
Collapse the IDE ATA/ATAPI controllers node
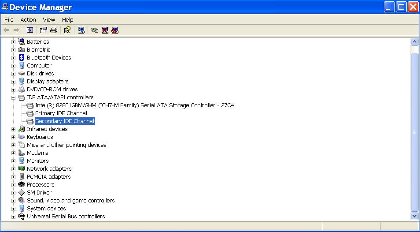pos(13,97)
